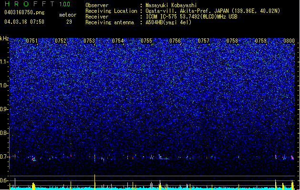The image size is (300, 190).
Task: Click the 1.1 kHz axis label
Action: 4,62
